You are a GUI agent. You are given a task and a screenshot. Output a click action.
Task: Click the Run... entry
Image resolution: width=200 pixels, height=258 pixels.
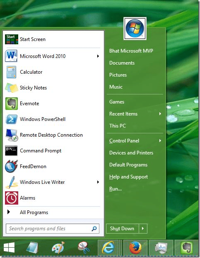[116, 189]
